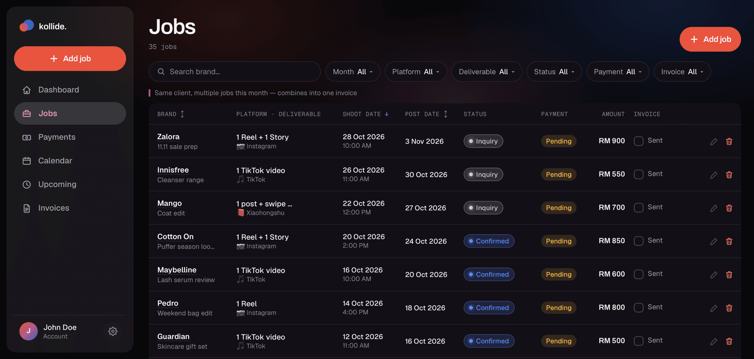Expand the Payment filter dropdown
This screenshot has height=359, width=754.
[x=618, y=72]
